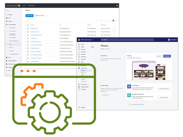Click Edit Settings button
The image size is (183, 137).
tap(40, 16)
